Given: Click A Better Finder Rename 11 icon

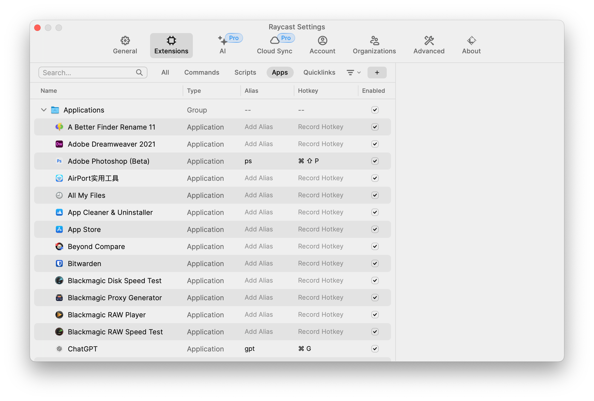Looking at the screenshot, I should click(x=59, y=127).
